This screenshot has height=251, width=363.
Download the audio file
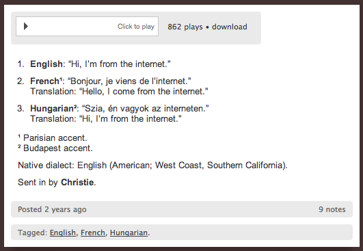(230, 27)
